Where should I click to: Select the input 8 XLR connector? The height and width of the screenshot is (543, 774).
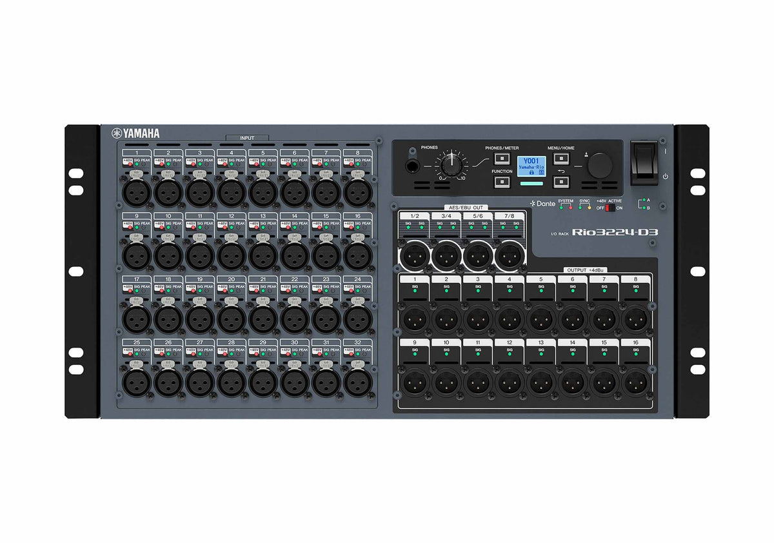358,192
